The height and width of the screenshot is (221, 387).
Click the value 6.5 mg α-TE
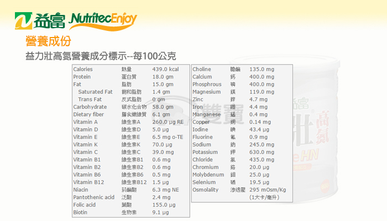click(168, 137)
